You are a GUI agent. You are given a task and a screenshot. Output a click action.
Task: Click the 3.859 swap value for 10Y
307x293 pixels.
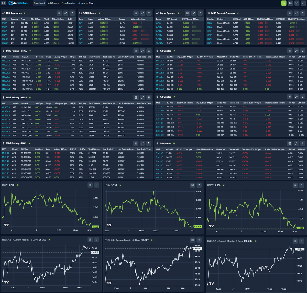pos(91,39)
